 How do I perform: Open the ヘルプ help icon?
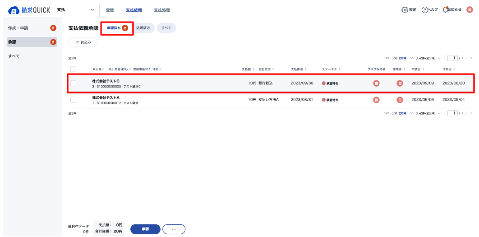coord(424,10)
